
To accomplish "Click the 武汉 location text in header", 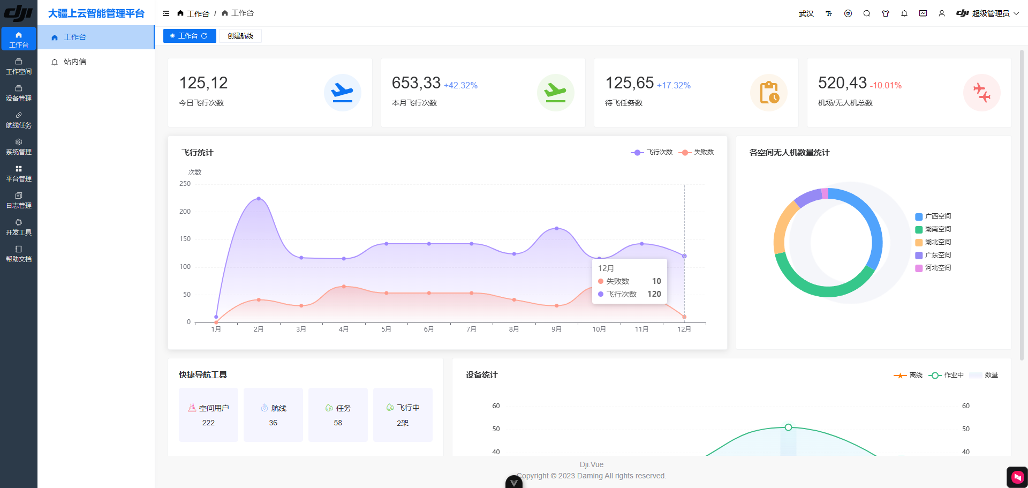I will (806, 13).
